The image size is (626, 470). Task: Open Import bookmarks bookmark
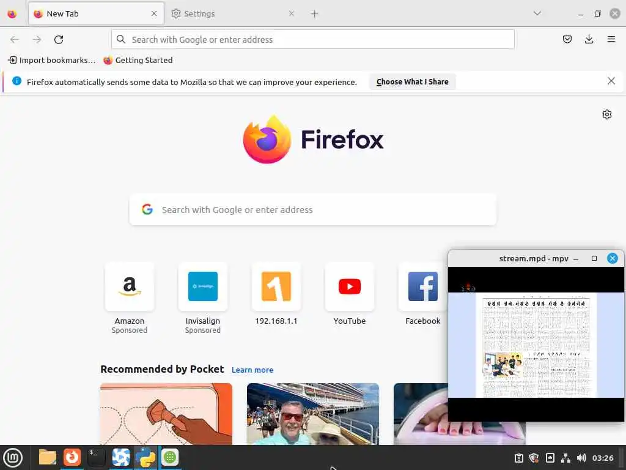coord(52,61)
